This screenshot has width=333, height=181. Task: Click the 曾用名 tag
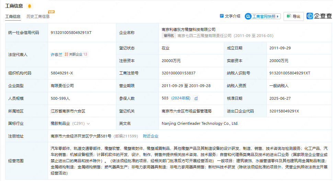coord(169,36)
